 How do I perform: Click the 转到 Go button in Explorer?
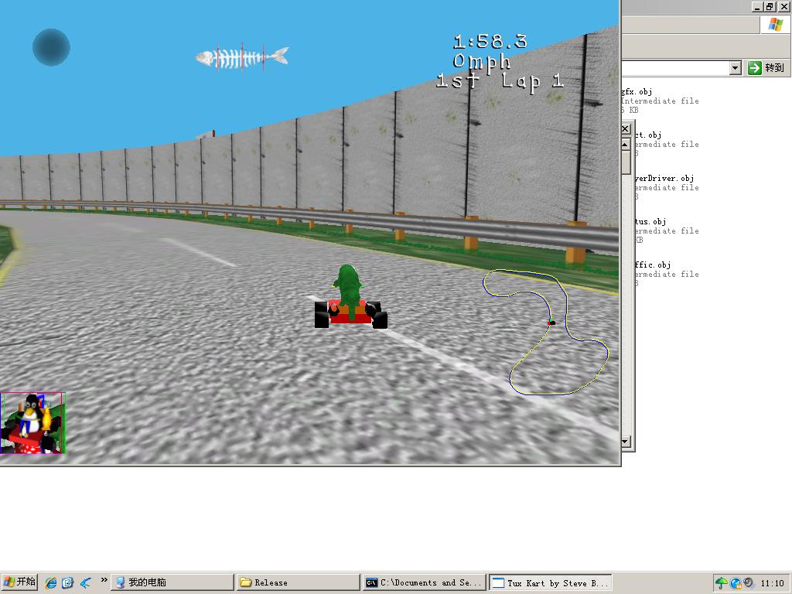tap(768, 68)
